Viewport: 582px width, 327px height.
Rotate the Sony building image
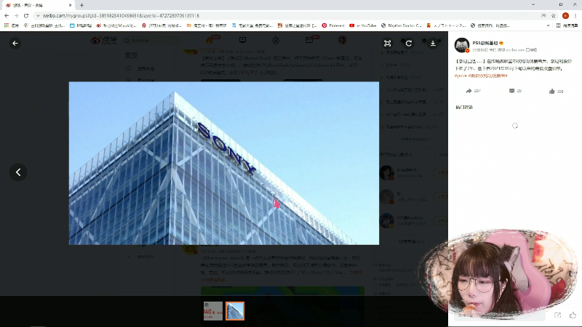tap(409, 44)
